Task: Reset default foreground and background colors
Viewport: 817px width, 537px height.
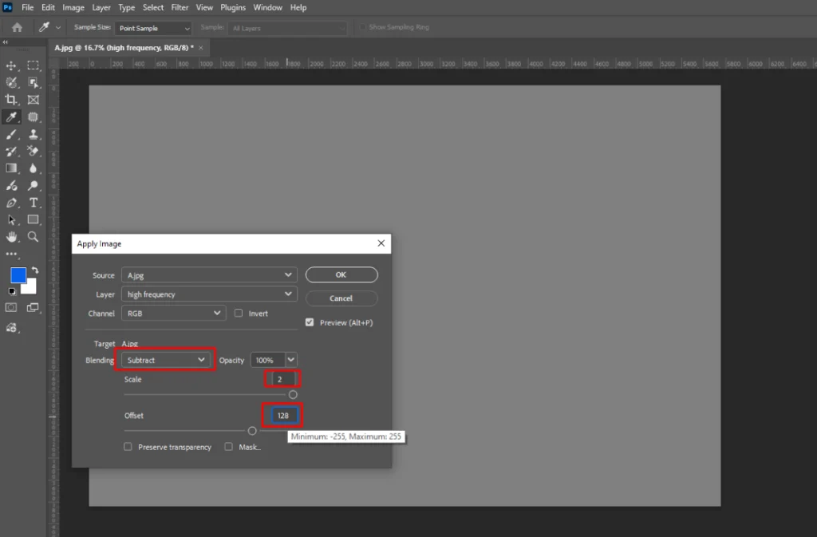Action: click(x=12, y=292)
